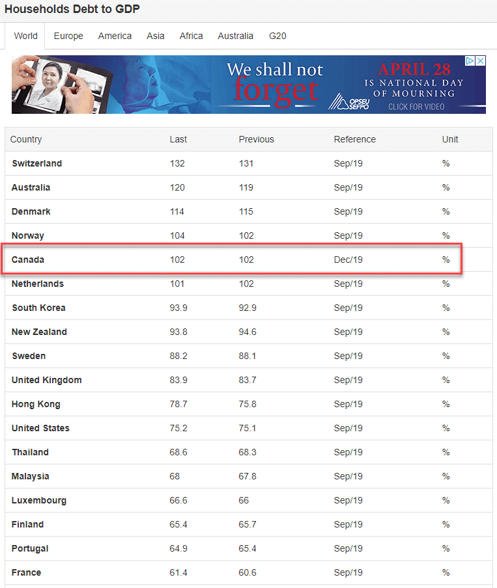Click Luxembourg's last value 66.6

click(178, 500)
